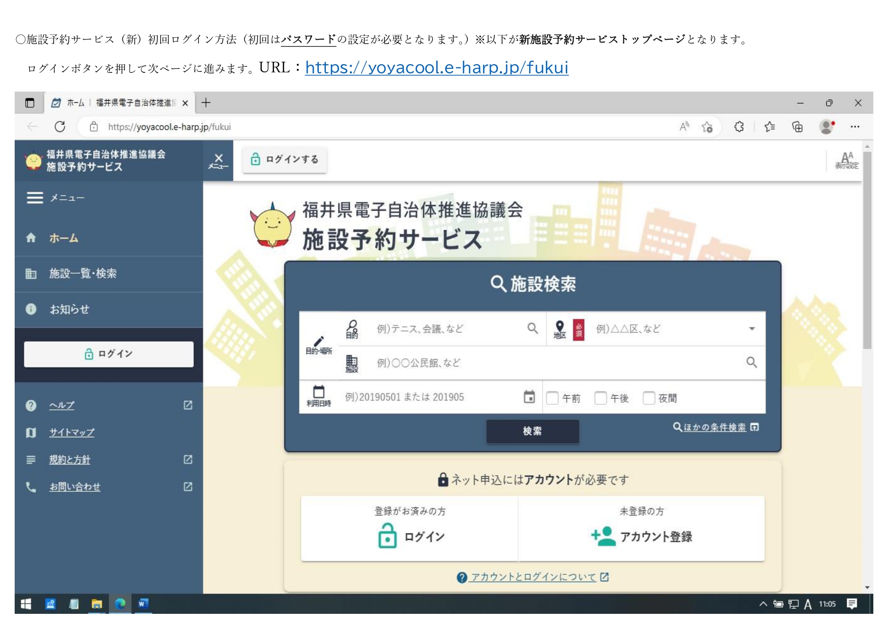Click external-link icon beside 規約と方針
888x628 pixels.
(x=188, y=459)
